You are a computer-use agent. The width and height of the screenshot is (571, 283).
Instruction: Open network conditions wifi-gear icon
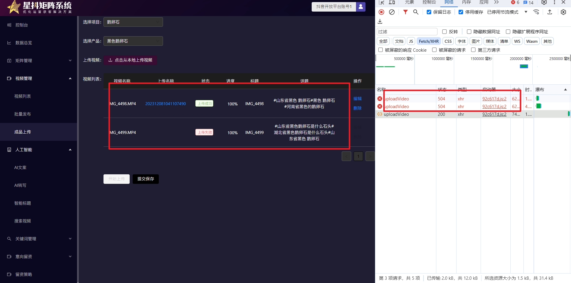tap(536, 12)
